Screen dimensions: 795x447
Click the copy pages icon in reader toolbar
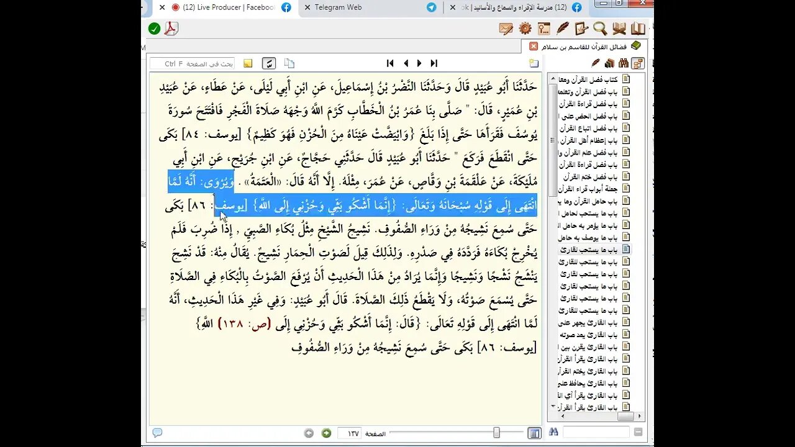tap(289, 63)
